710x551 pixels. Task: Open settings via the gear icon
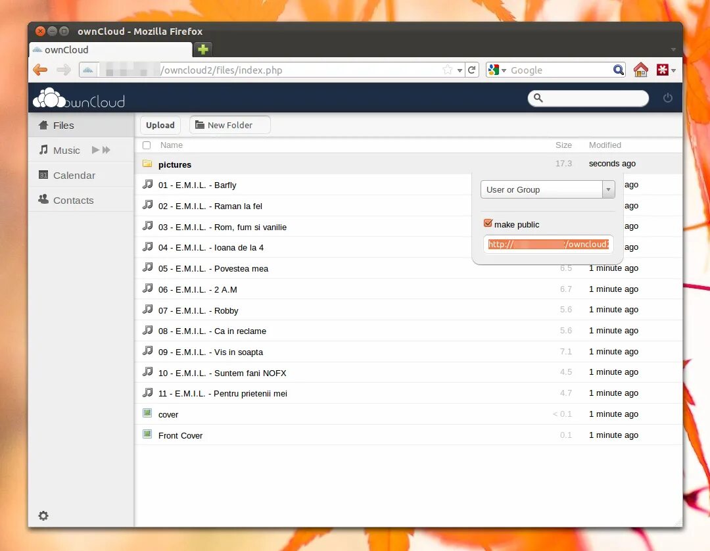(x=43, y=515)
